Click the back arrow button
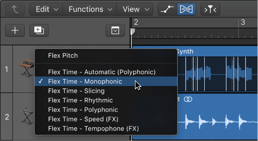 click(x=15, y=9)
